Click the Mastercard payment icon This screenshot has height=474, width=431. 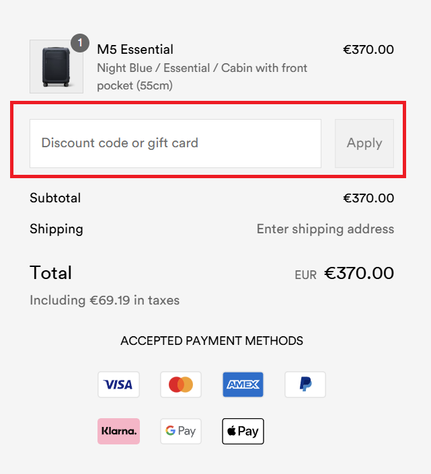coord(181,385)
